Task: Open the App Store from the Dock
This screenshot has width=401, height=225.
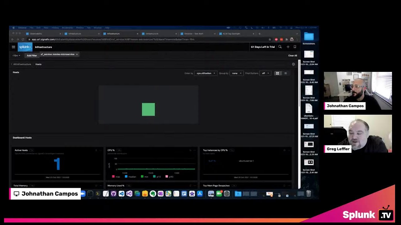Action: [200, 194]
